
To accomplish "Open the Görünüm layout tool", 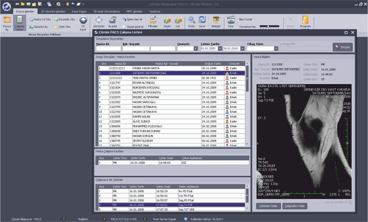I will 99,22.
